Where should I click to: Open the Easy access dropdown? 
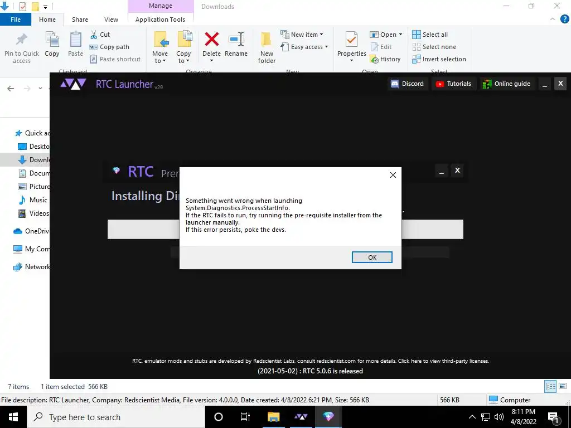point(304,47)
